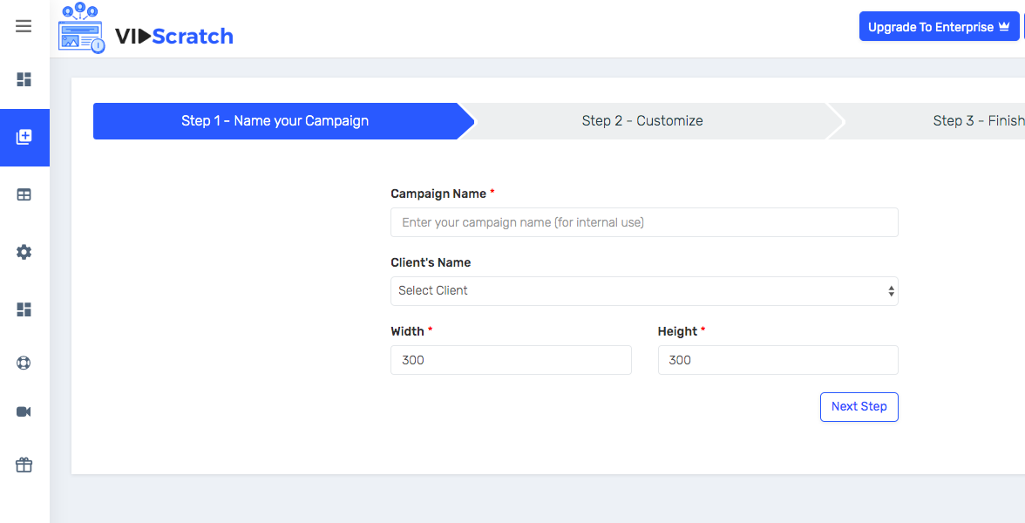
Task: Click the Select Client dropdown arrows
Action: 891,291
